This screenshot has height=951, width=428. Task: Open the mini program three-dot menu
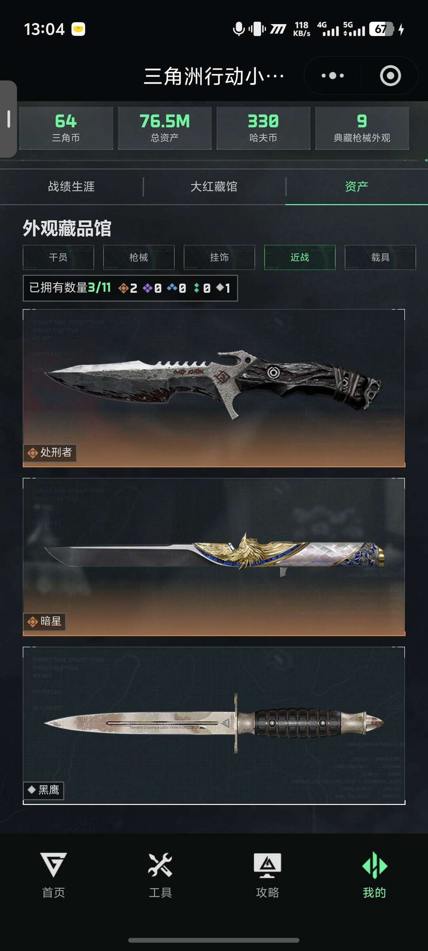pos(332,75)
